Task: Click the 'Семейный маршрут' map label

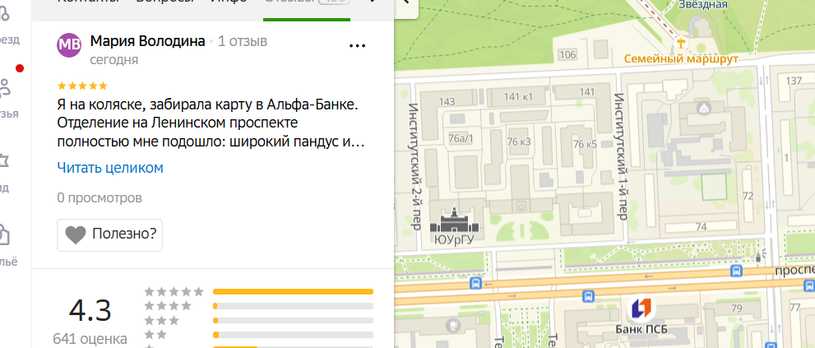Action: pos(681,58)
